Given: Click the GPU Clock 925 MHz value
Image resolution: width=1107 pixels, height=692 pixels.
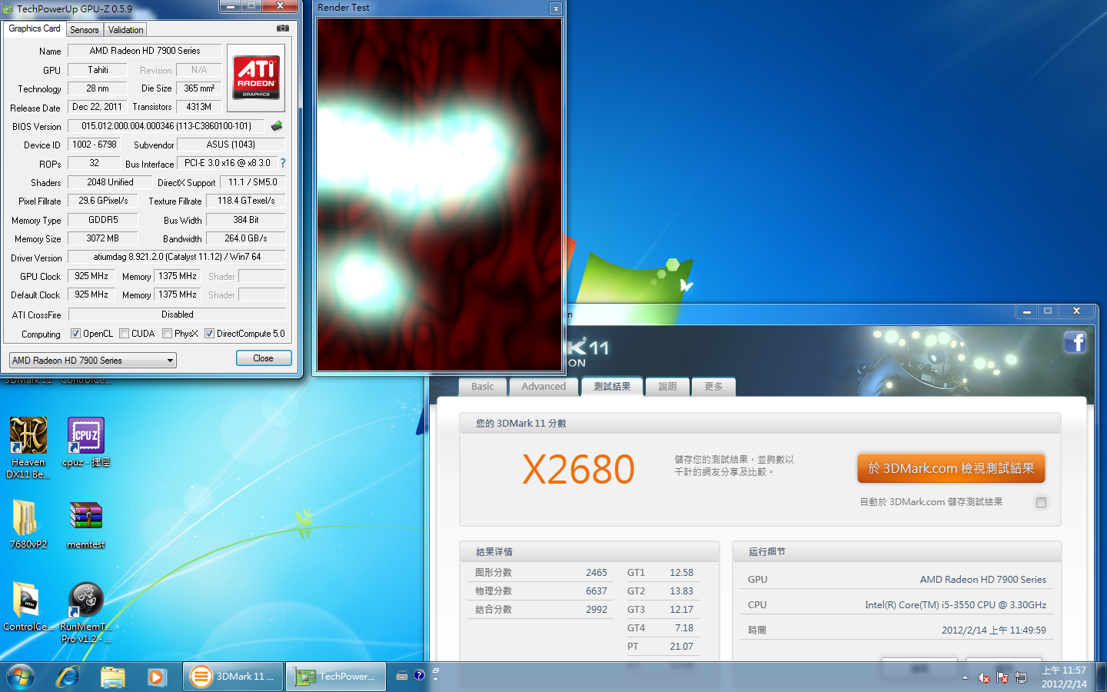Looking at the screenshot, I should click(91, 276).
